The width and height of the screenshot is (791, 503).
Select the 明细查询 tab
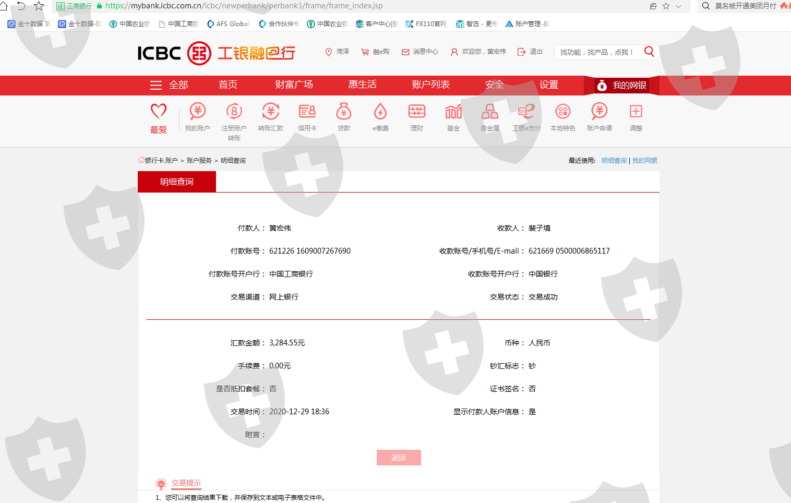point(177,182)
